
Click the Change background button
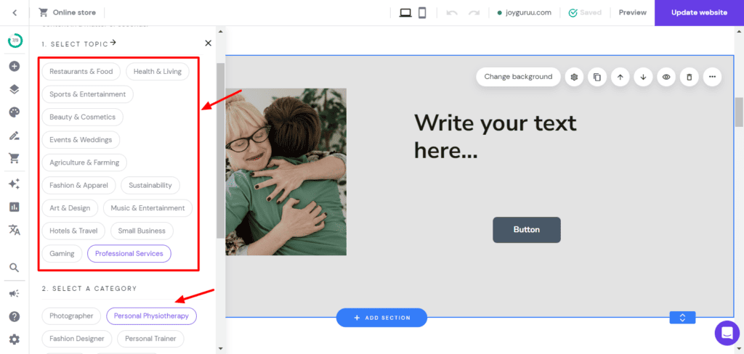[x=518, y=77]
